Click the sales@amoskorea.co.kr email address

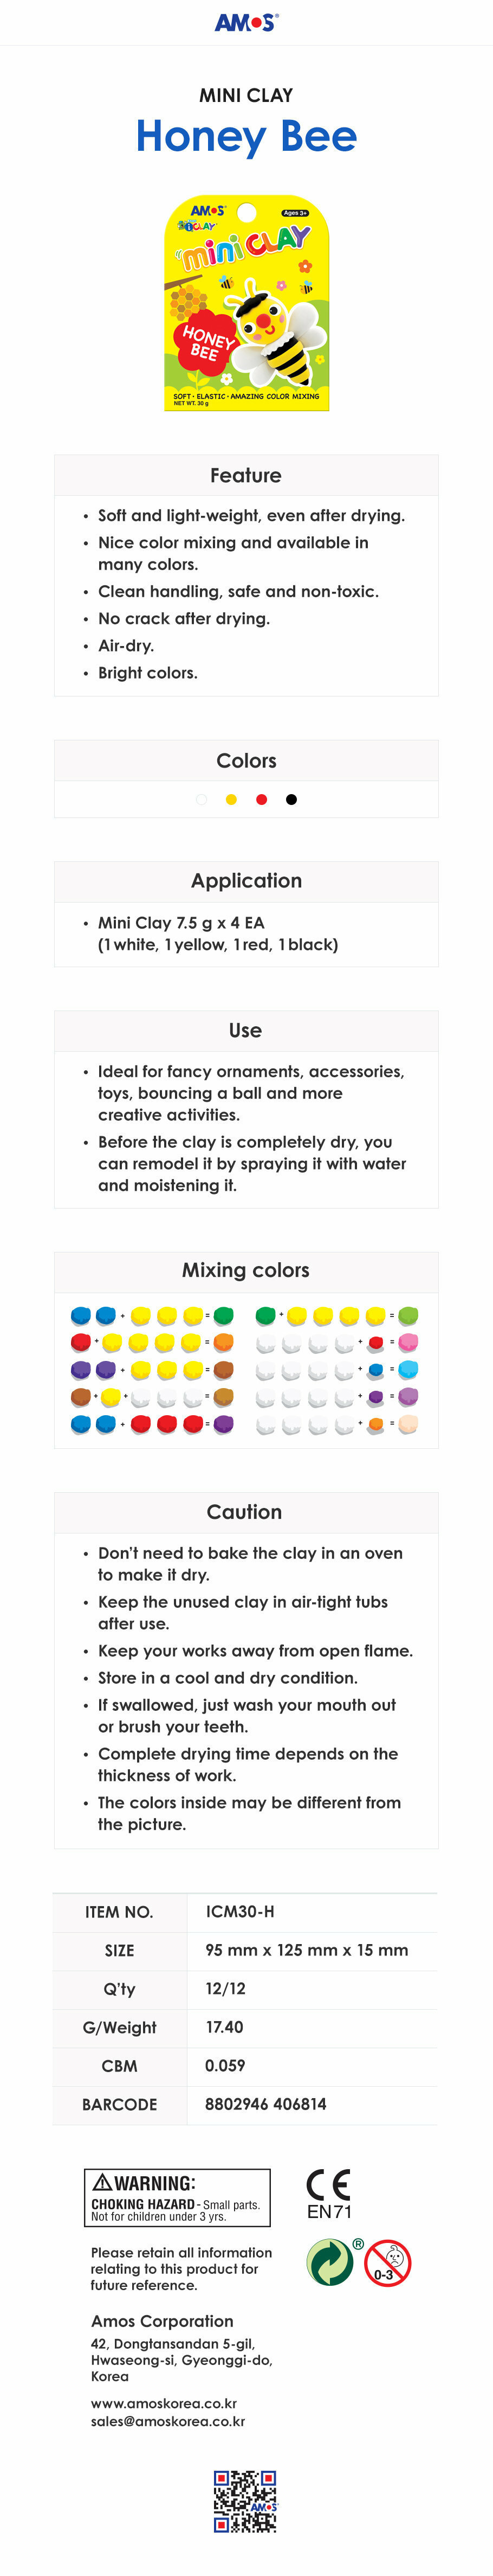tap(167, 2421)
